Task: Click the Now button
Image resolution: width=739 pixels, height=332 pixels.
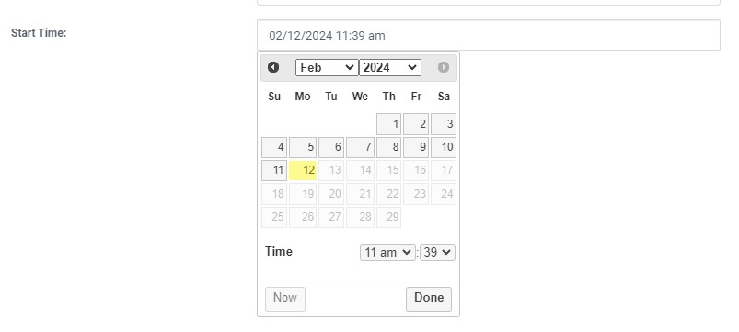Action: point(285,299)
